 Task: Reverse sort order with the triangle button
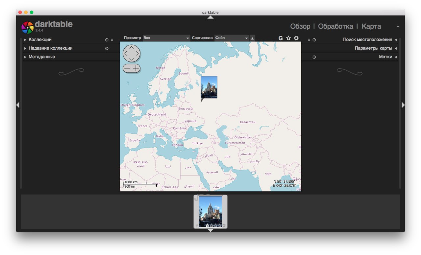[252, 38]
